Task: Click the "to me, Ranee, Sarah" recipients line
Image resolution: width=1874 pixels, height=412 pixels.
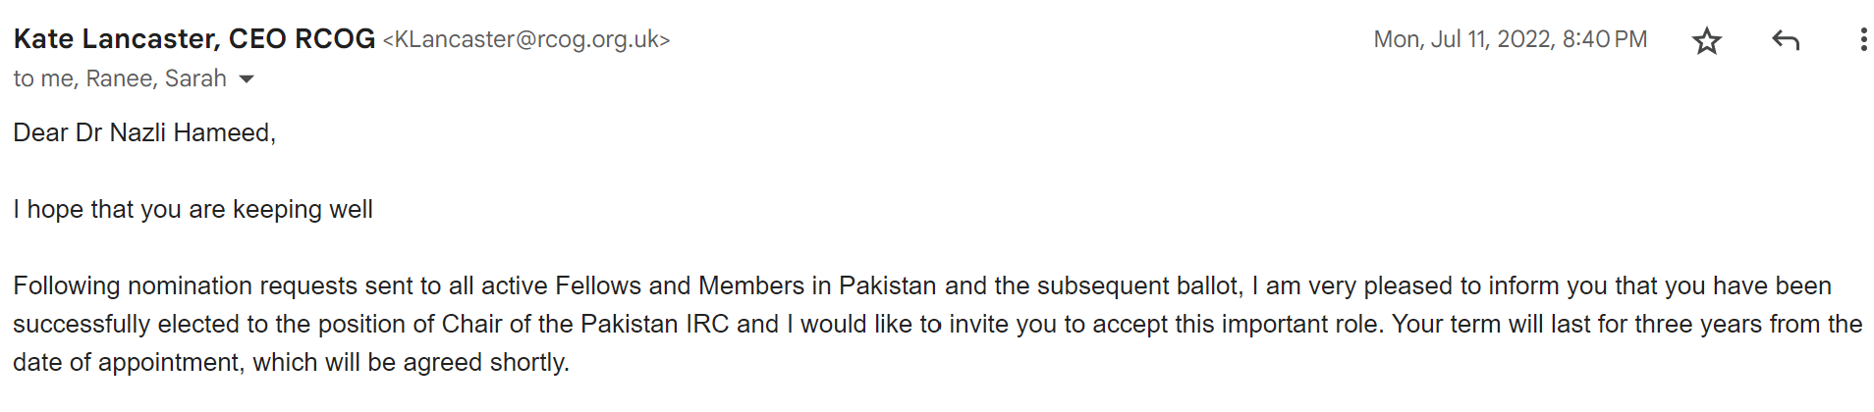Action: tap(119, 78)
